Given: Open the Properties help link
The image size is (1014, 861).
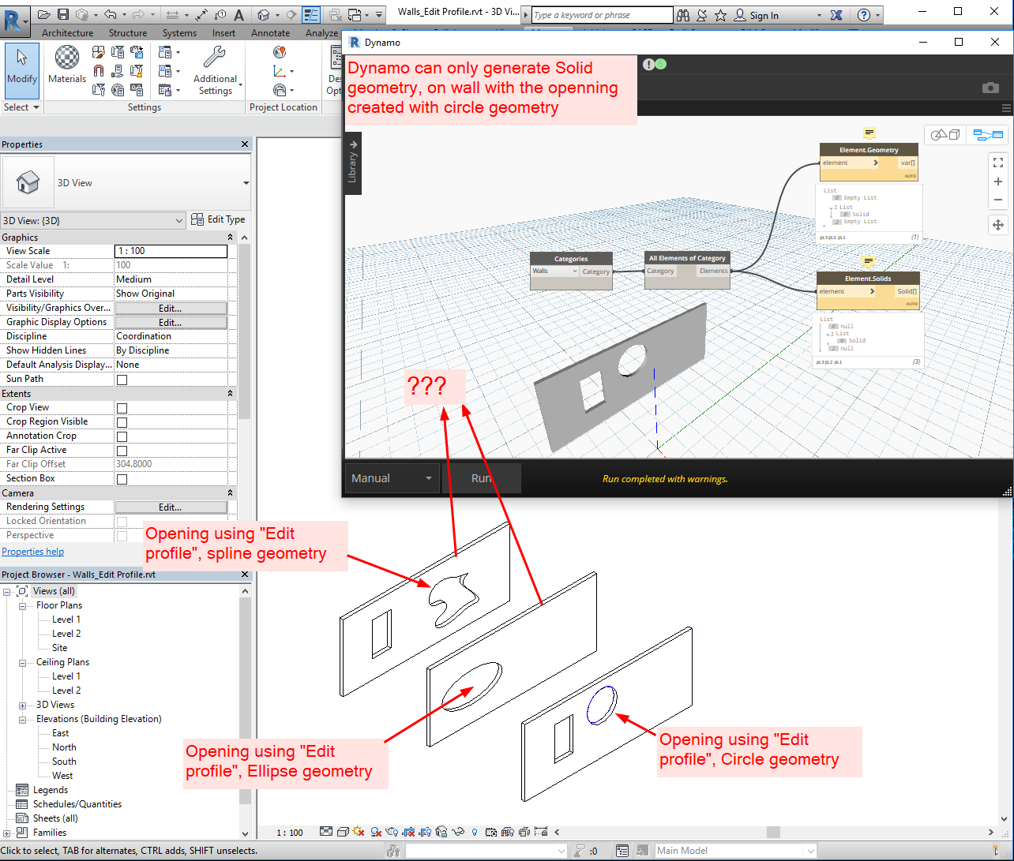Looking at the screenshot, I should pyautogui.click(x=33, y=552).
